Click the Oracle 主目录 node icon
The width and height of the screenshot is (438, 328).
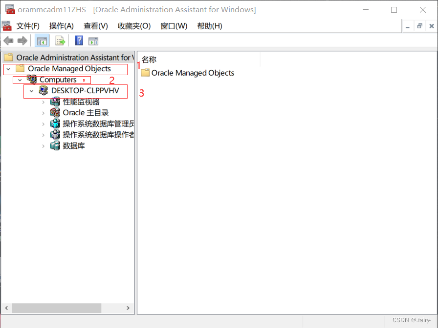[55, 112]
